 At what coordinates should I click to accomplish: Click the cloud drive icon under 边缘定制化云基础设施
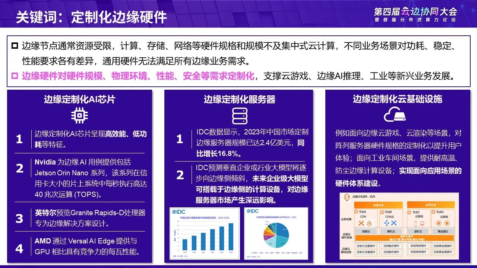click(x=395, y=114)
